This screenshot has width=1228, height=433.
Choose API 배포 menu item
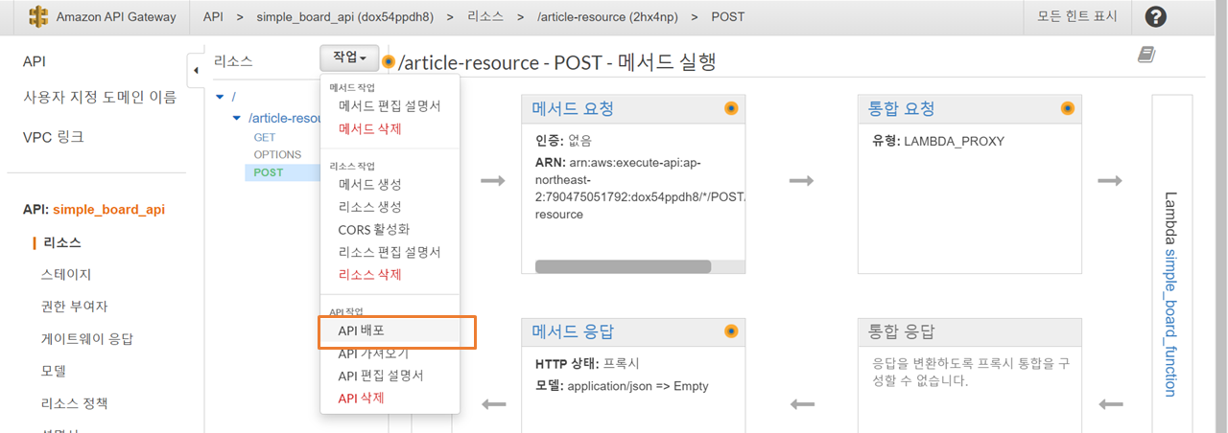tap(390, 330)
